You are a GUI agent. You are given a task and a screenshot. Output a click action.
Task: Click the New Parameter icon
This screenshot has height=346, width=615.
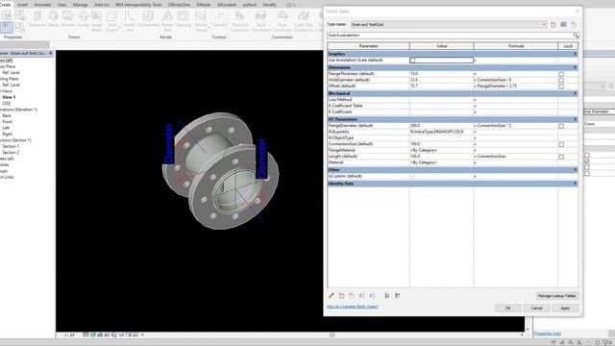(342, 295)
